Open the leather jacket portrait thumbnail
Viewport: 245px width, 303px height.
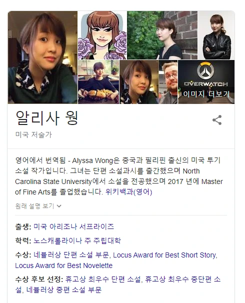[216, 35]
